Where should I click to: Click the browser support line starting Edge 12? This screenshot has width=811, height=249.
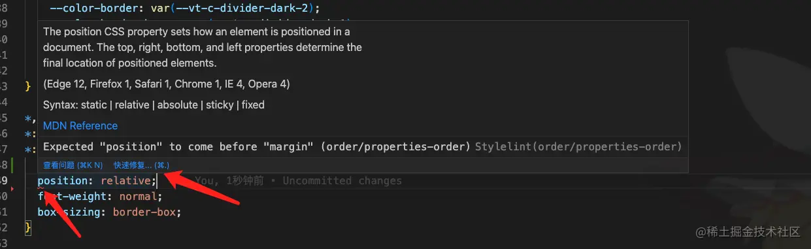167,84
